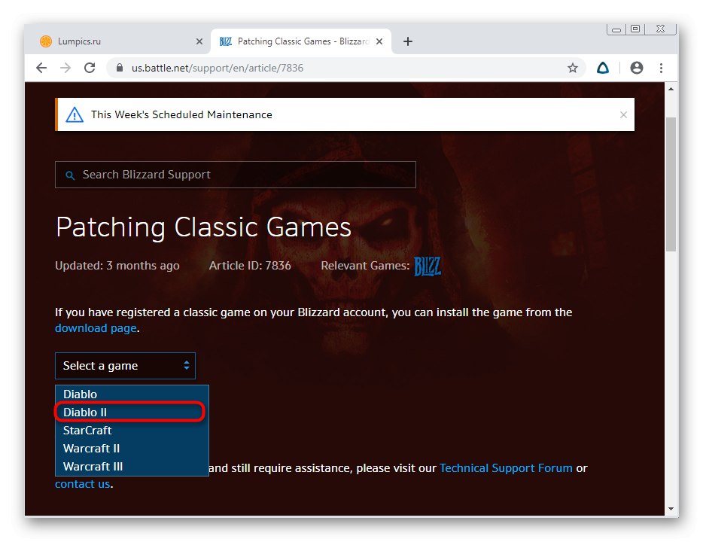Select the Patching Classic Games tab
Image resolution: width=703 pixels, height=542 pixels.
pos(301,41)
